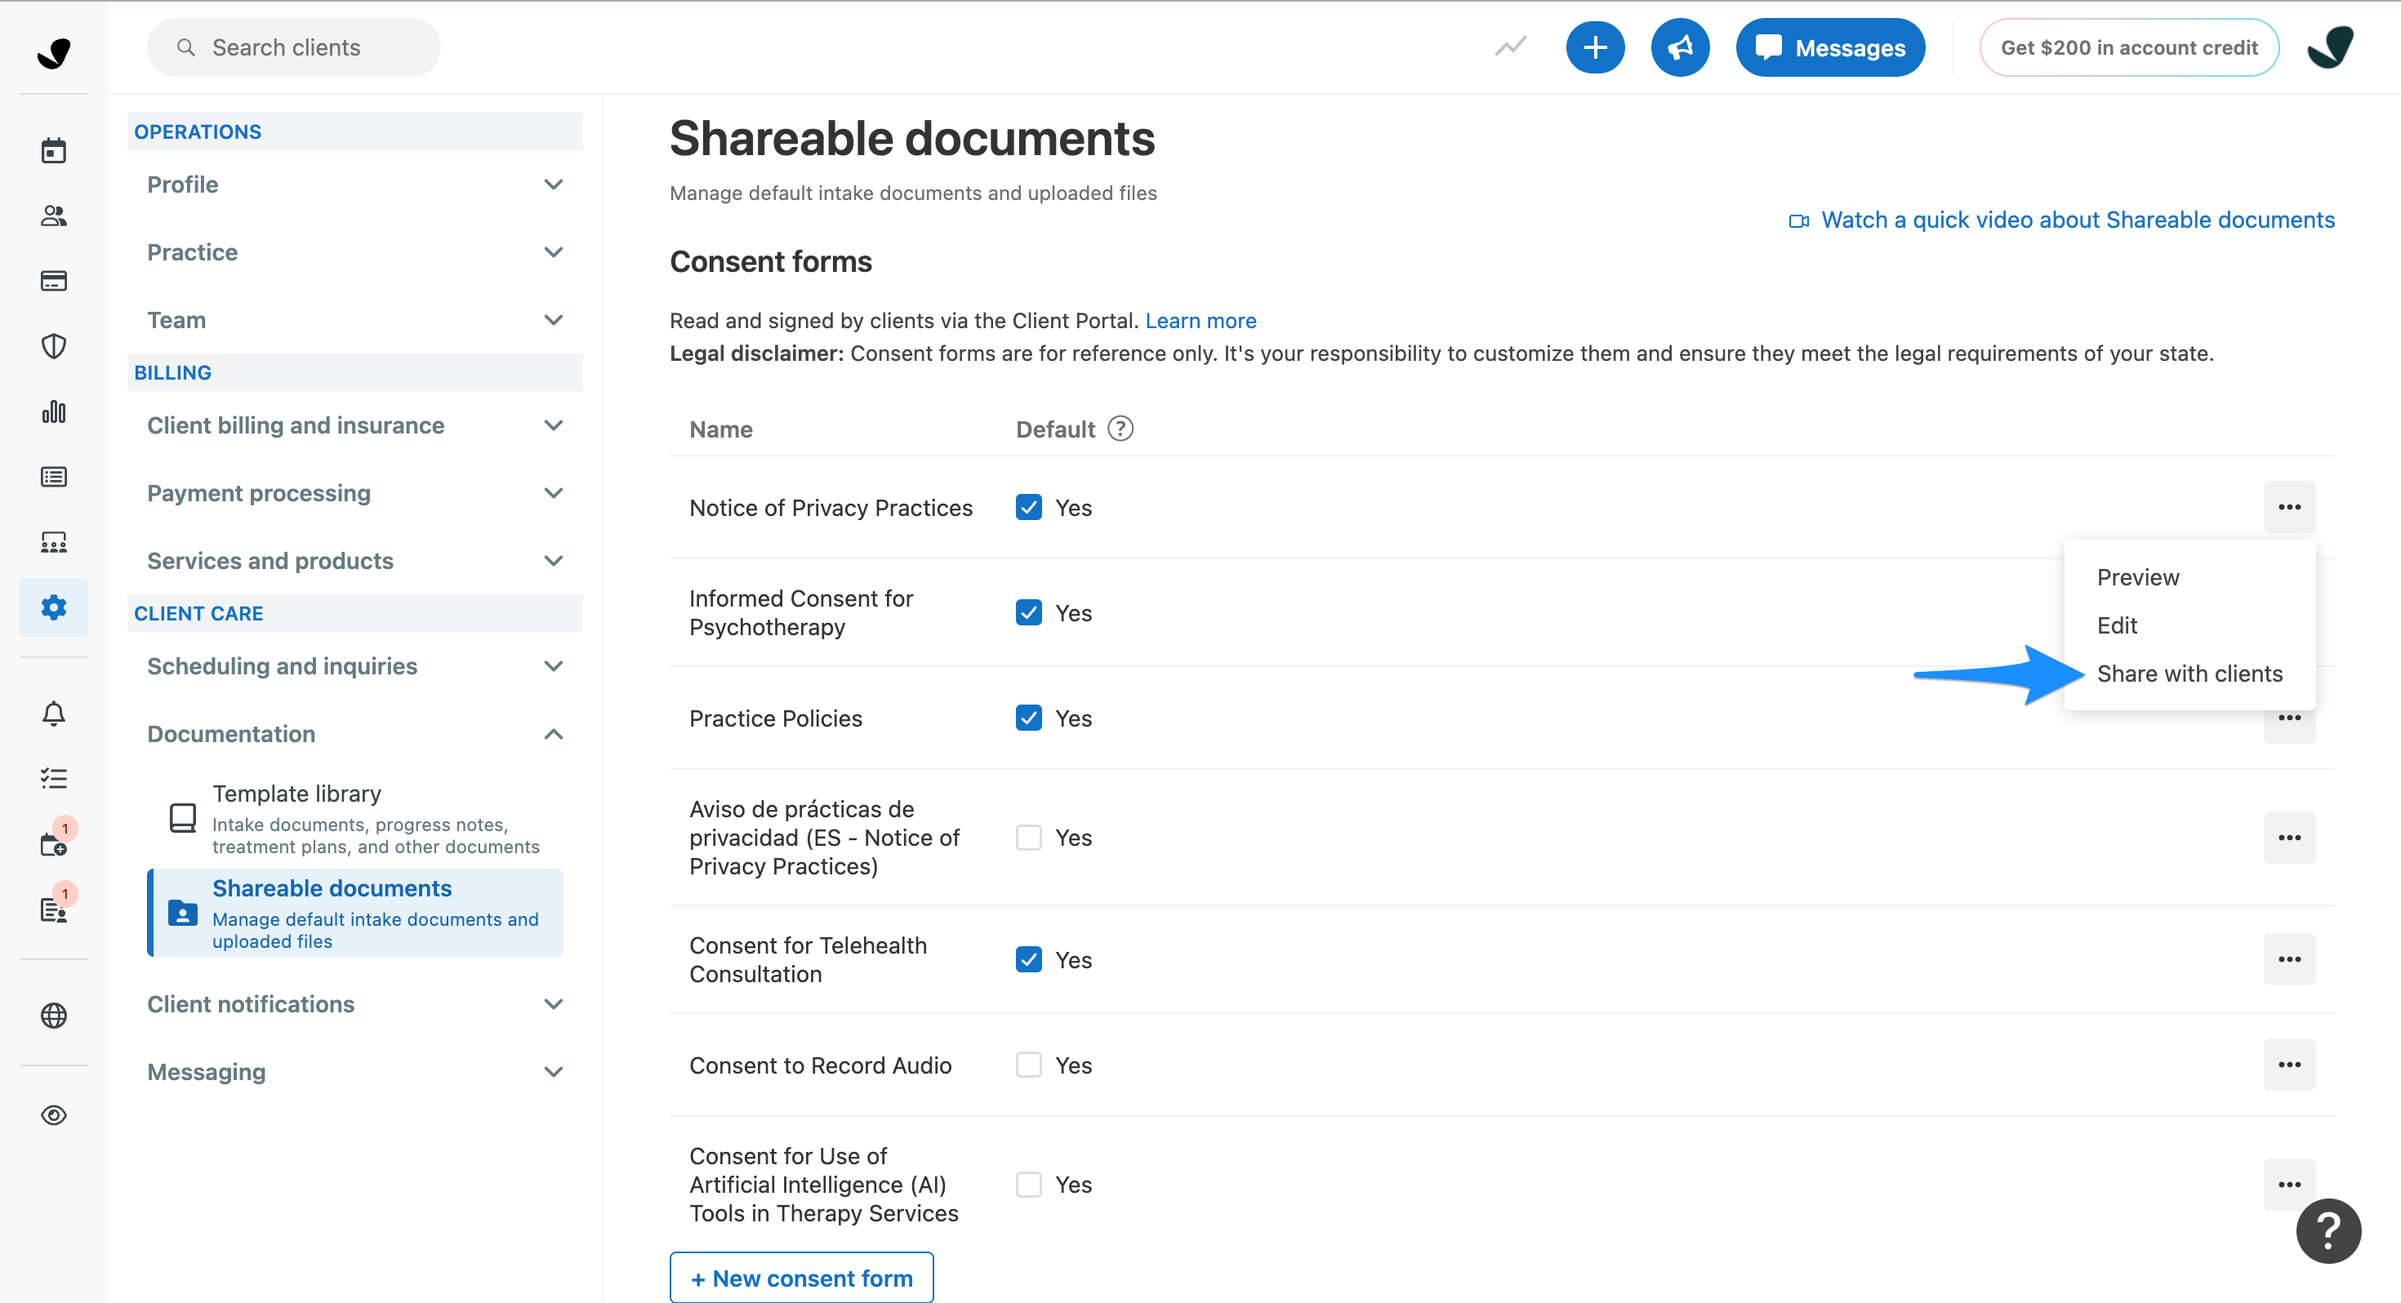Click the eye icon in sidebar
The width and height of the screenshot is (2401, 1303).
(x=53, y=1114)
